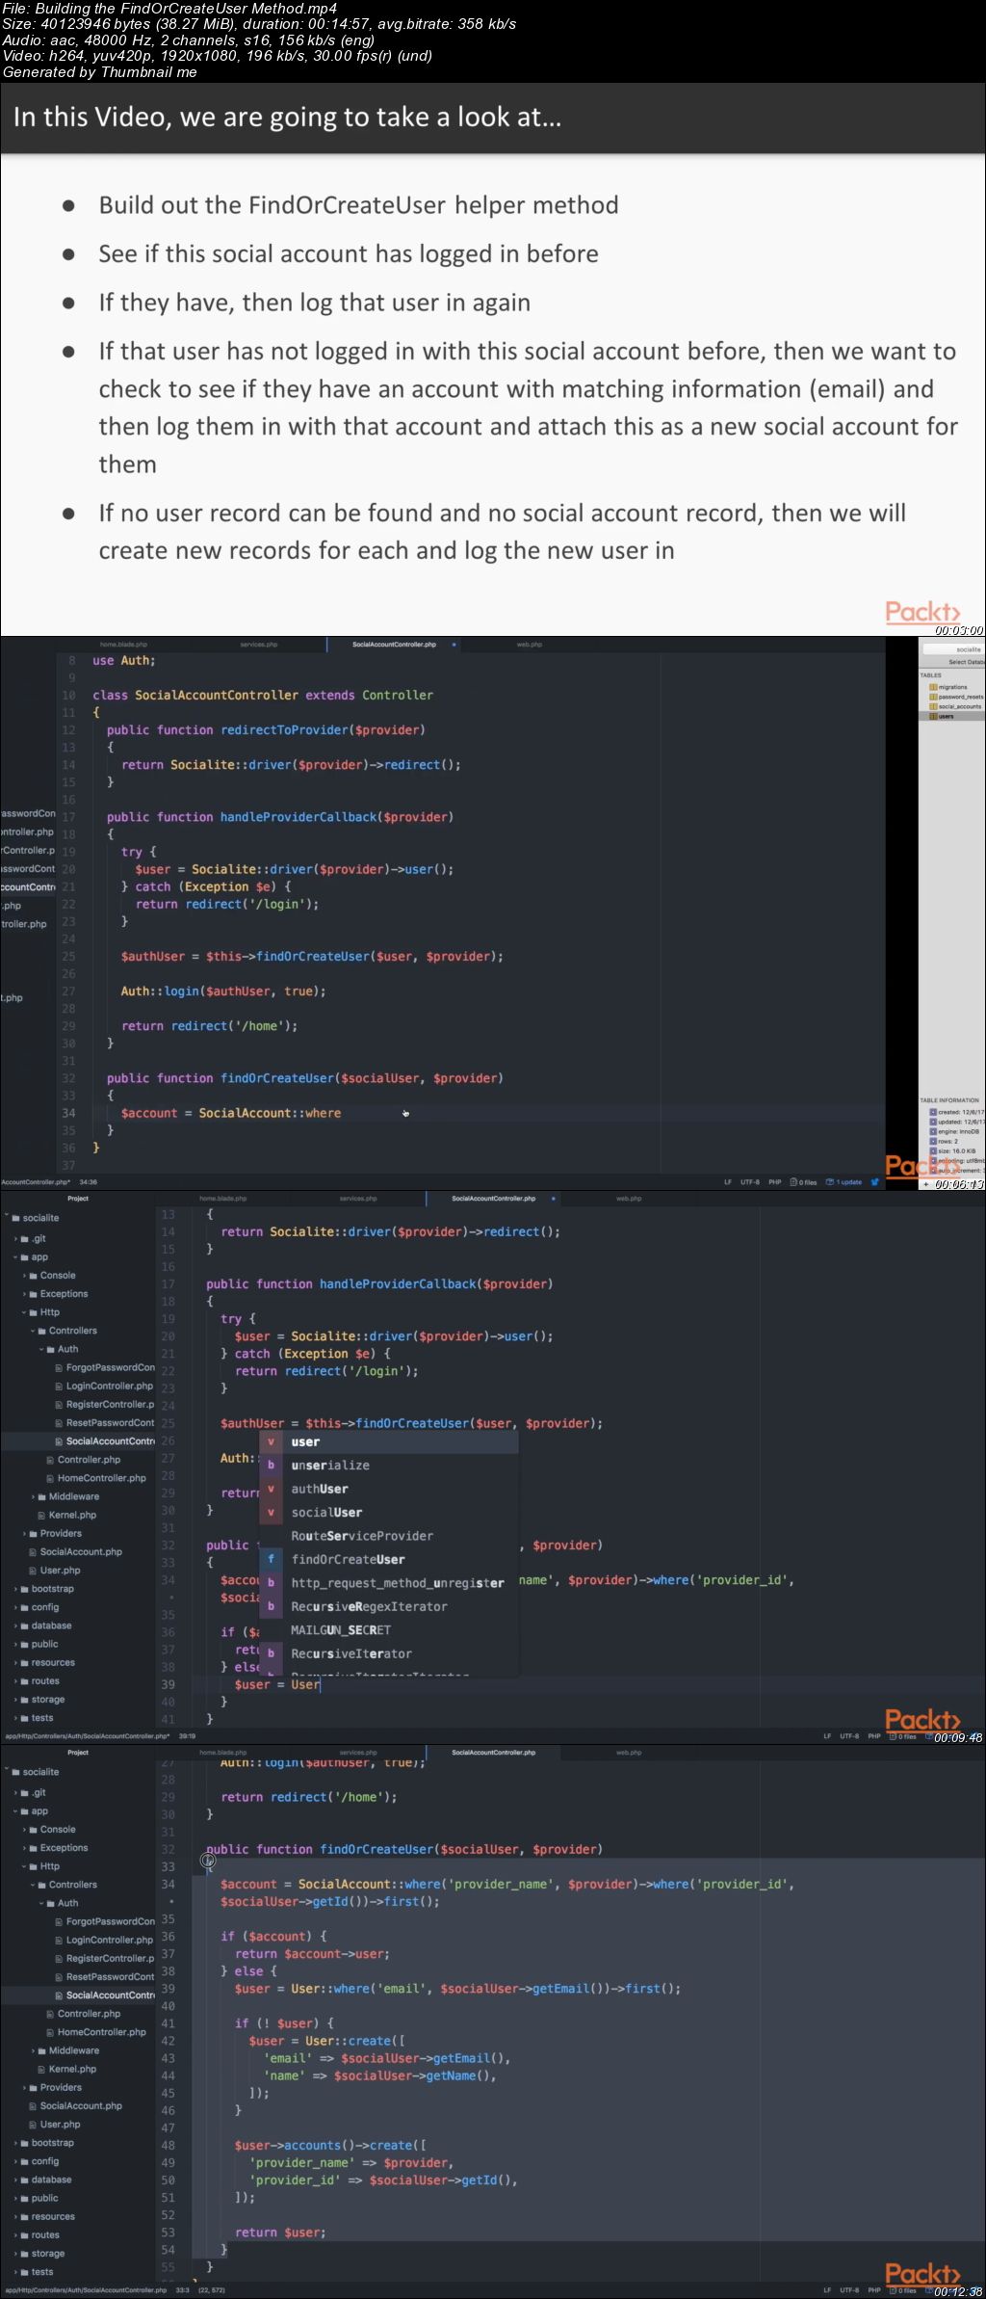986x2299 pixels.
Task: Click cursor position "34:36" in status bar
Action: pos(88,1181)
